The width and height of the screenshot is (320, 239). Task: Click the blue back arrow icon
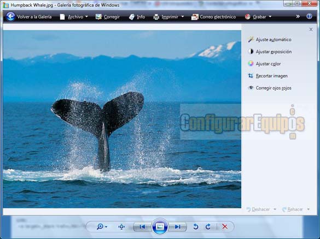click(x=10, y=16)
